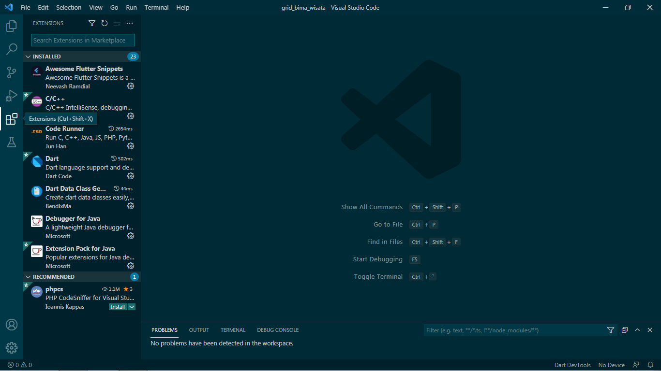Viewport: 661px width, 371px height.
Task: Close the bottom panel
Action: click(650, 330)
